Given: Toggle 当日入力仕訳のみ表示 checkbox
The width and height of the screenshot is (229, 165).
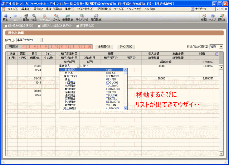Looking at the screenshot, I should click(39, 26).
